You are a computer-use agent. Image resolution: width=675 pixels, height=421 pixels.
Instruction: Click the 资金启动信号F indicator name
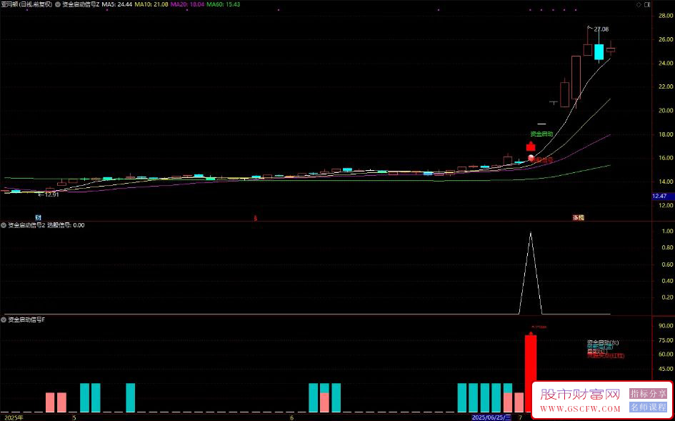26,320
